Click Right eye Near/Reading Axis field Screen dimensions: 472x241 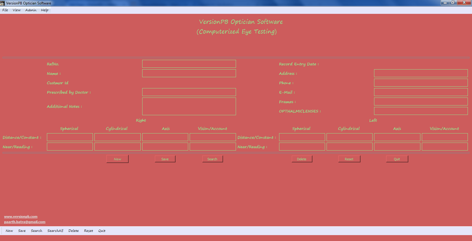pyautogui.click(x=165, y=147)
